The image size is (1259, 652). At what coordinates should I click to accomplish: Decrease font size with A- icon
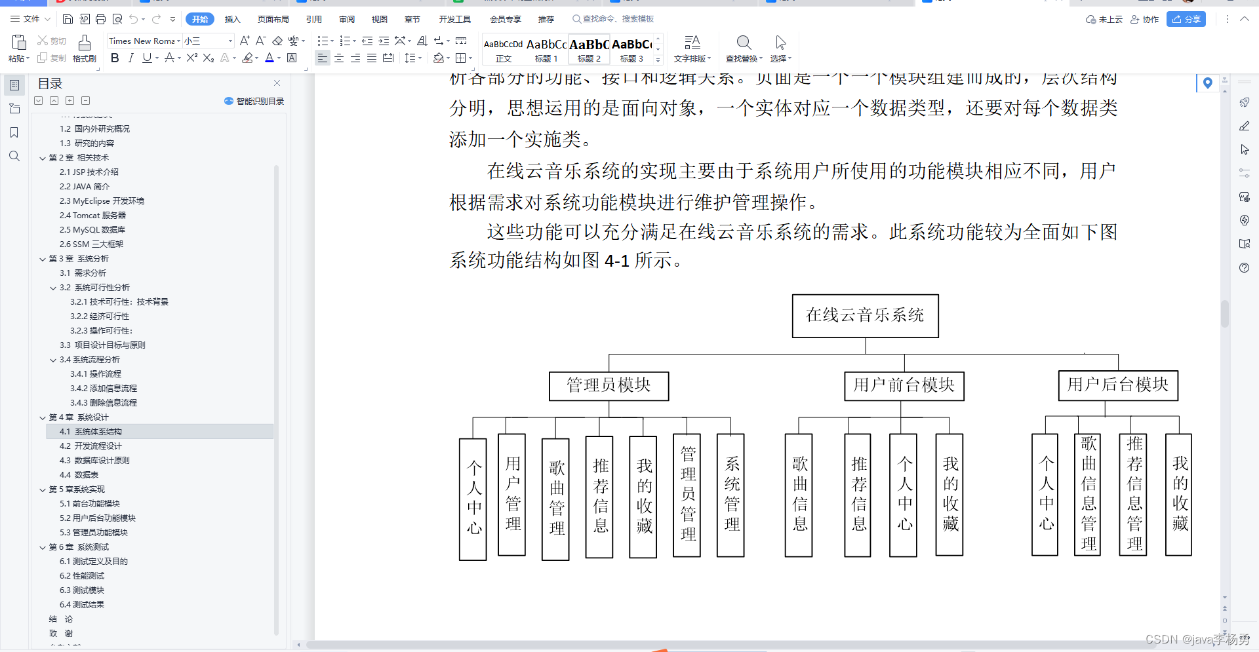tap(260, 41)
